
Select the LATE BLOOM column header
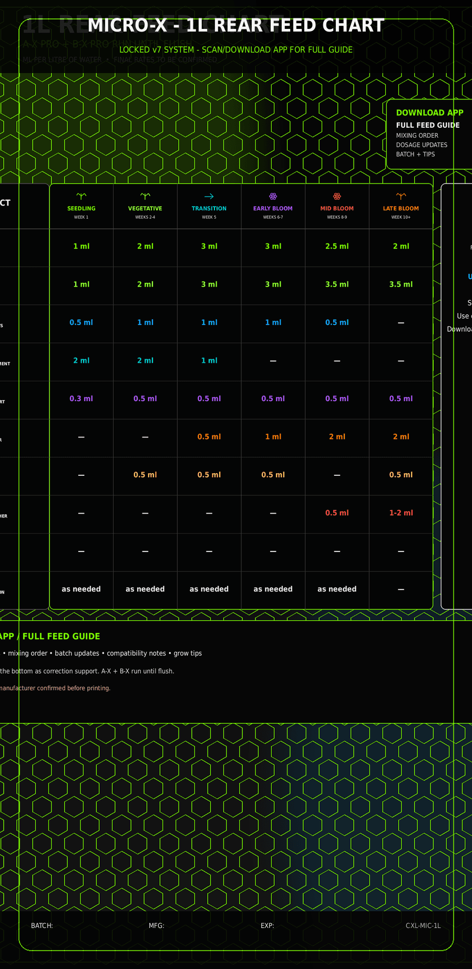click(401, 209)
